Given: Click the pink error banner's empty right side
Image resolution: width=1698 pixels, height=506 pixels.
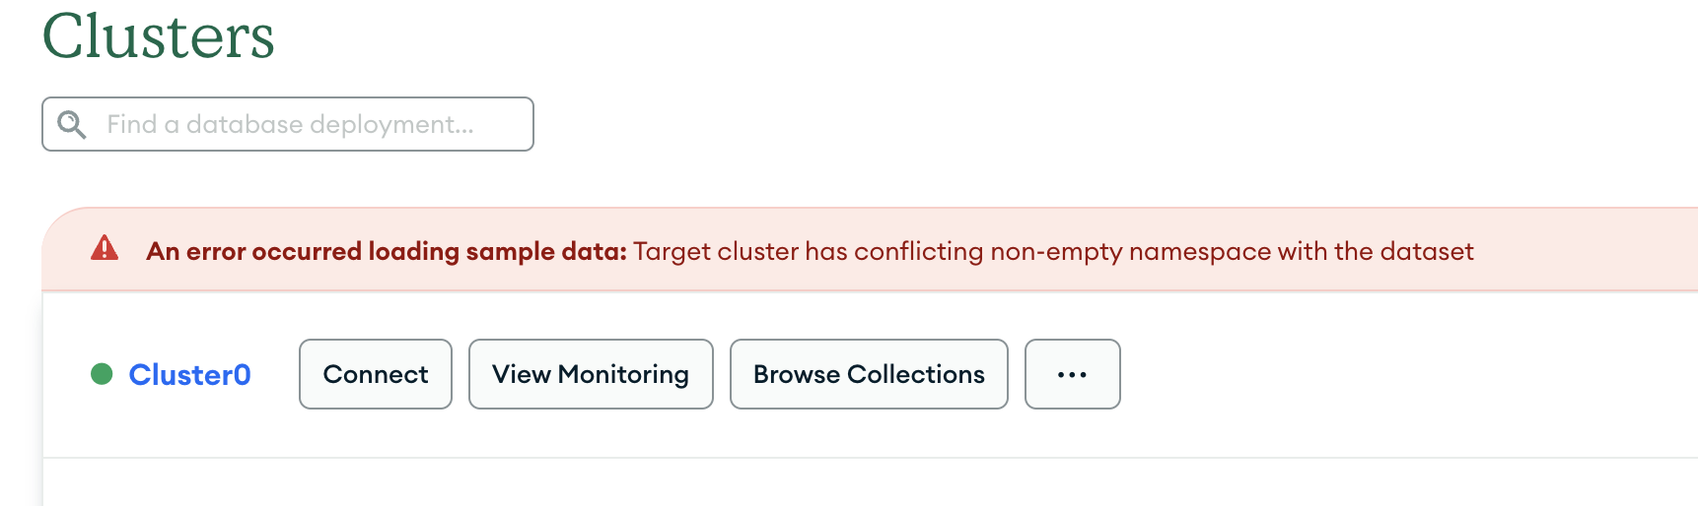Looking at the screenshot, I should pos(1588,250).
